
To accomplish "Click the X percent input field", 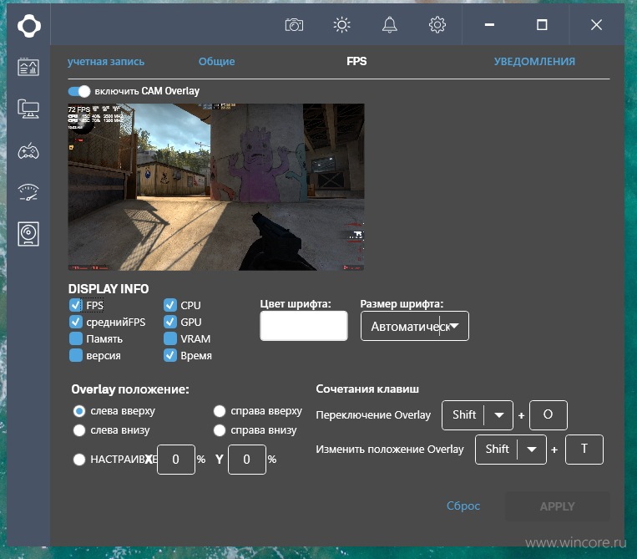I will 176,460.
